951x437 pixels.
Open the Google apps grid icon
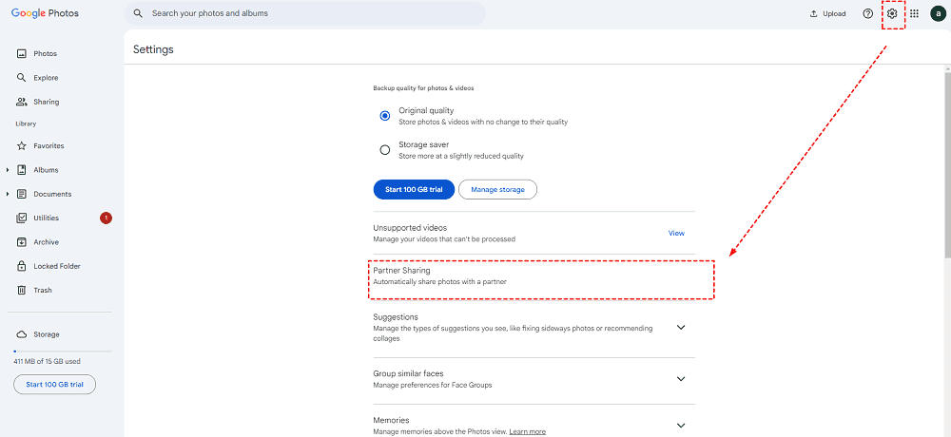(914, 14)
